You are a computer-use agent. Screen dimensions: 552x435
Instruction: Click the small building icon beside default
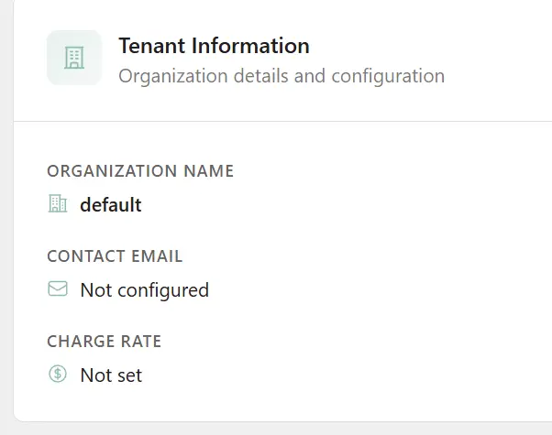(x=58, y=204)
